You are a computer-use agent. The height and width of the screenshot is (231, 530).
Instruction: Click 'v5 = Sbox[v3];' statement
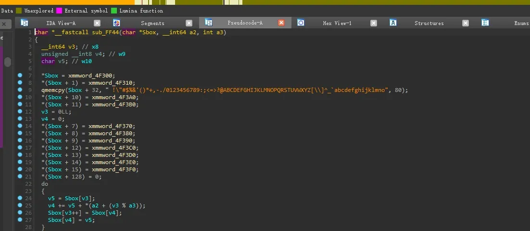coord(72,199)
